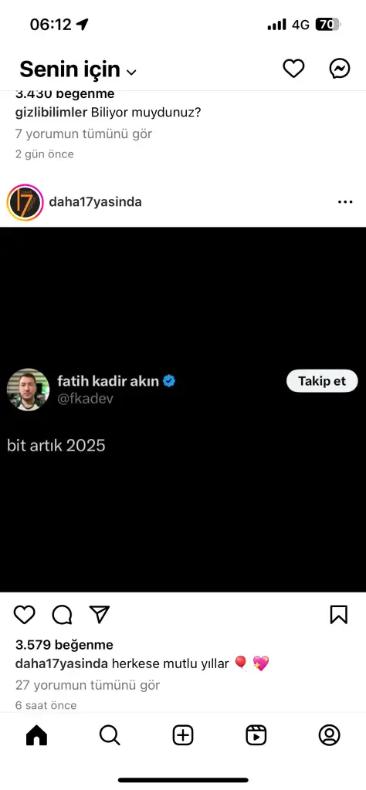Open Reels tab
Screen dimensions: 366x790
coord(256,735)
